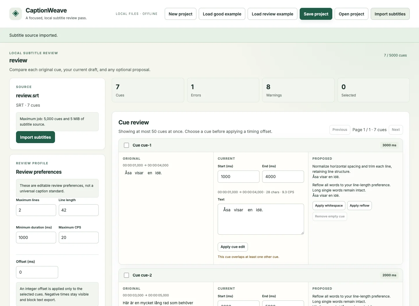Viewport: 419px width, 306px height.
Task: Click Load review example button
Action: pyautogui.click(x=272, y=14)
